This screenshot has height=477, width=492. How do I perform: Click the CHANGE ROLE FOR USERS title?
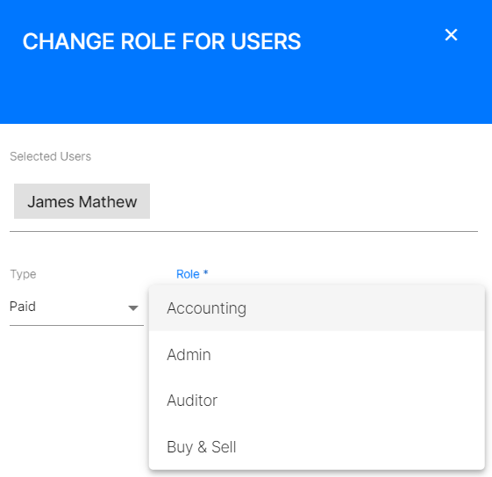[161, 41]
